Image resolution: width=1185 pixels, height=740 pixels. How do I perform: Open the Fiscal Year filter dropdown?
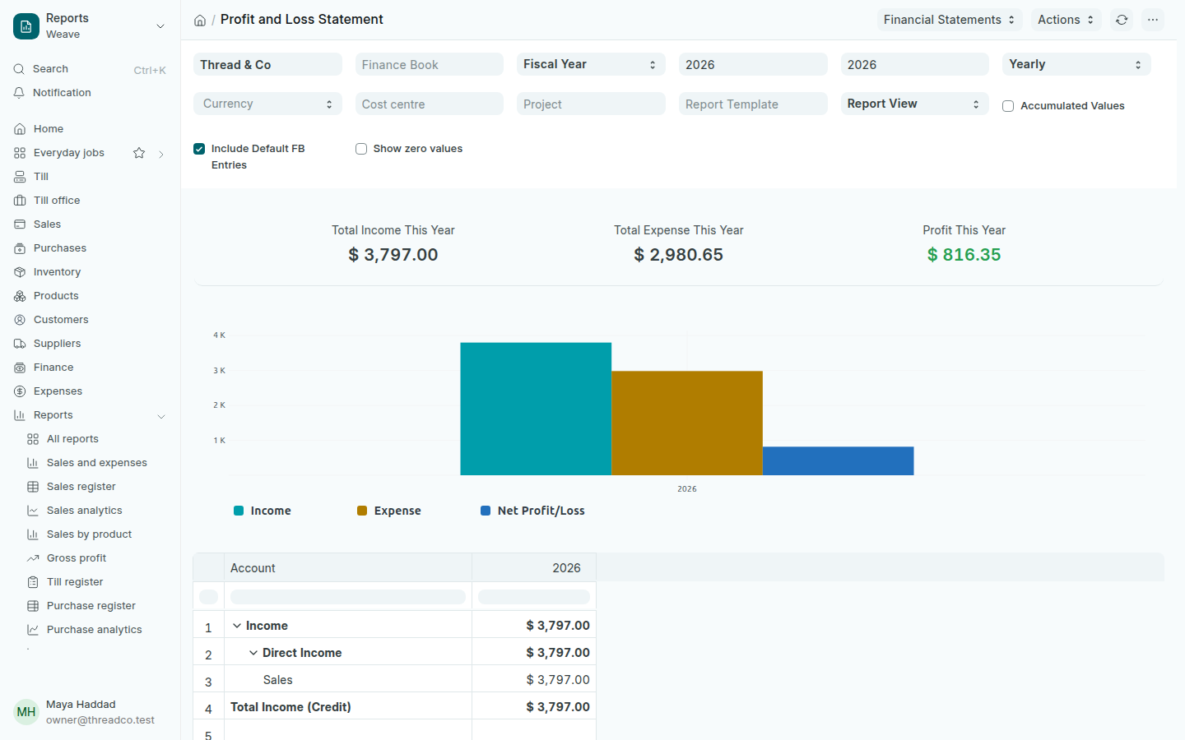coord(590,64)
